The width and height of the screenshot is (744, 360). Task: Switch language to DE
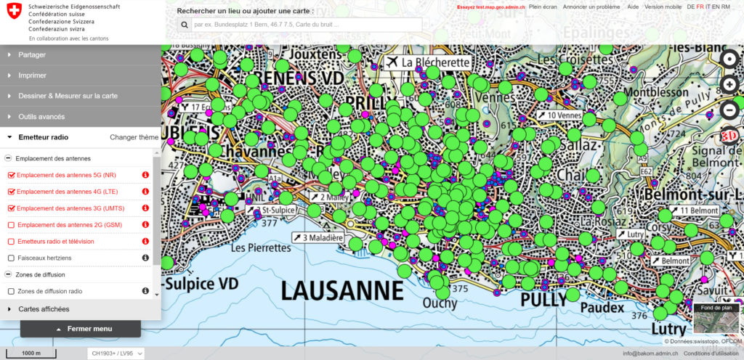pyautogui.click(x=690, y=7)
